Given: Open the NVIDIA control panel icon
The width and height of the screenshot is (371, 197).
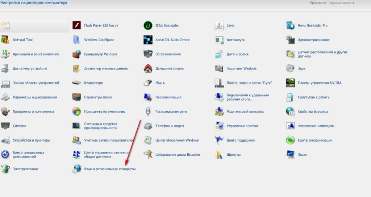Looking at the screenshot, I should click(x=291, y=83).
